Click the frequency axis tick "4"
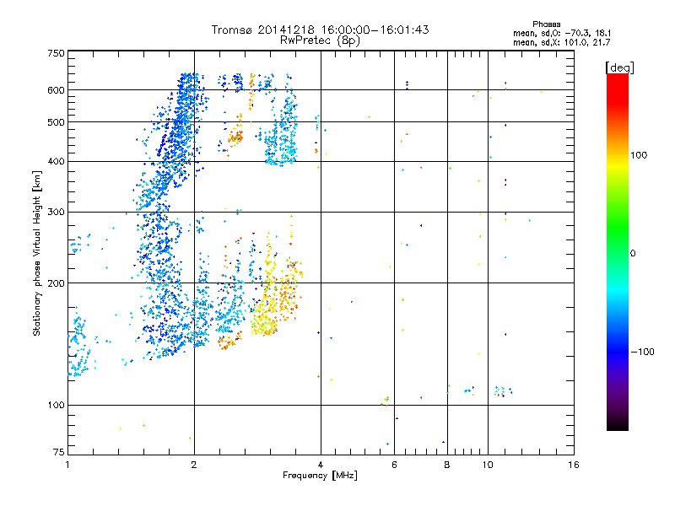 point(321,465)
